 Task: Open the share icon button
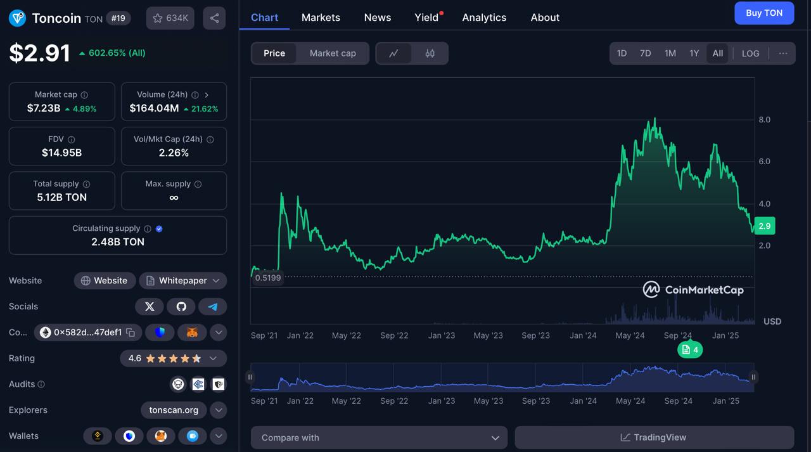214,18
